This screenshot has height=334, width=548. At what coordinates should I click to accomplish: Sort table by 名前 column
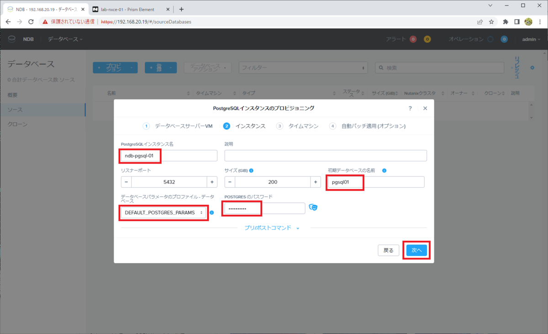(x=111, y=93)
